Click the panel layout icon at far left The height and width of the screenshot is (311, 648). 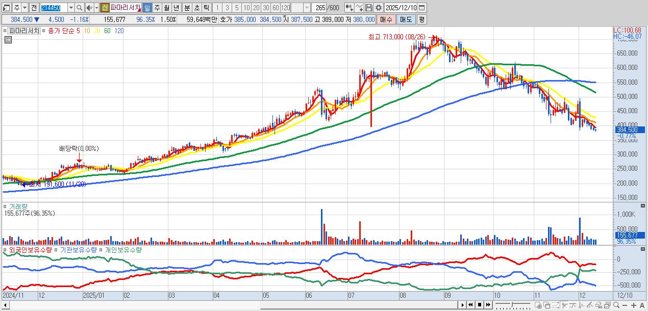point(6,8)
